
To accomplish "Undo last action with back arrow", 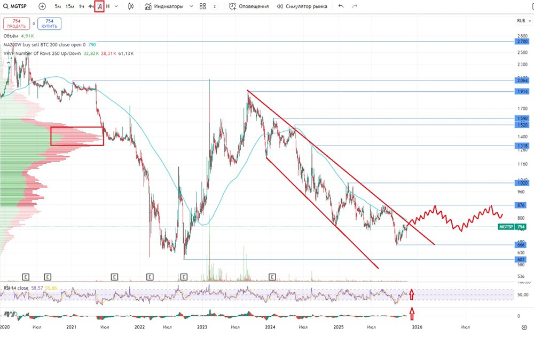I will click(341, 6).
